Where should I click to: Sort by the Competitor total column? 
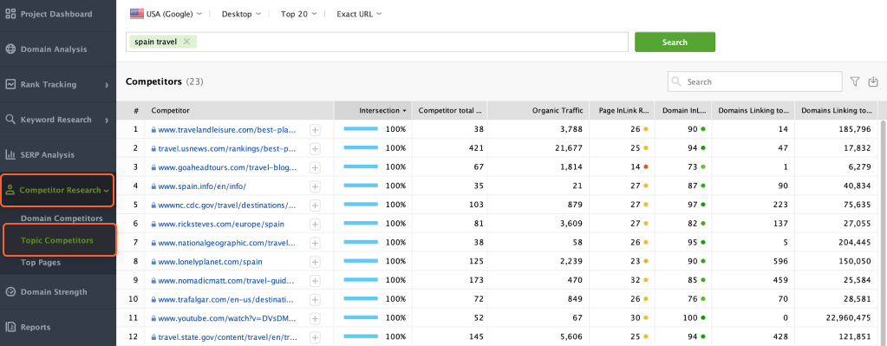pyautogui.click(x=450, y=110)
